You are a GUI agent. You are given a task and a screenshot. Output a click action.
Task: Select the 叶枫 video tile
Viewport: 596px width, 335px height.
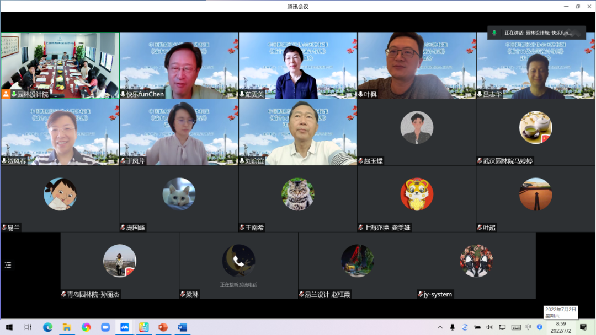point(417,65)
